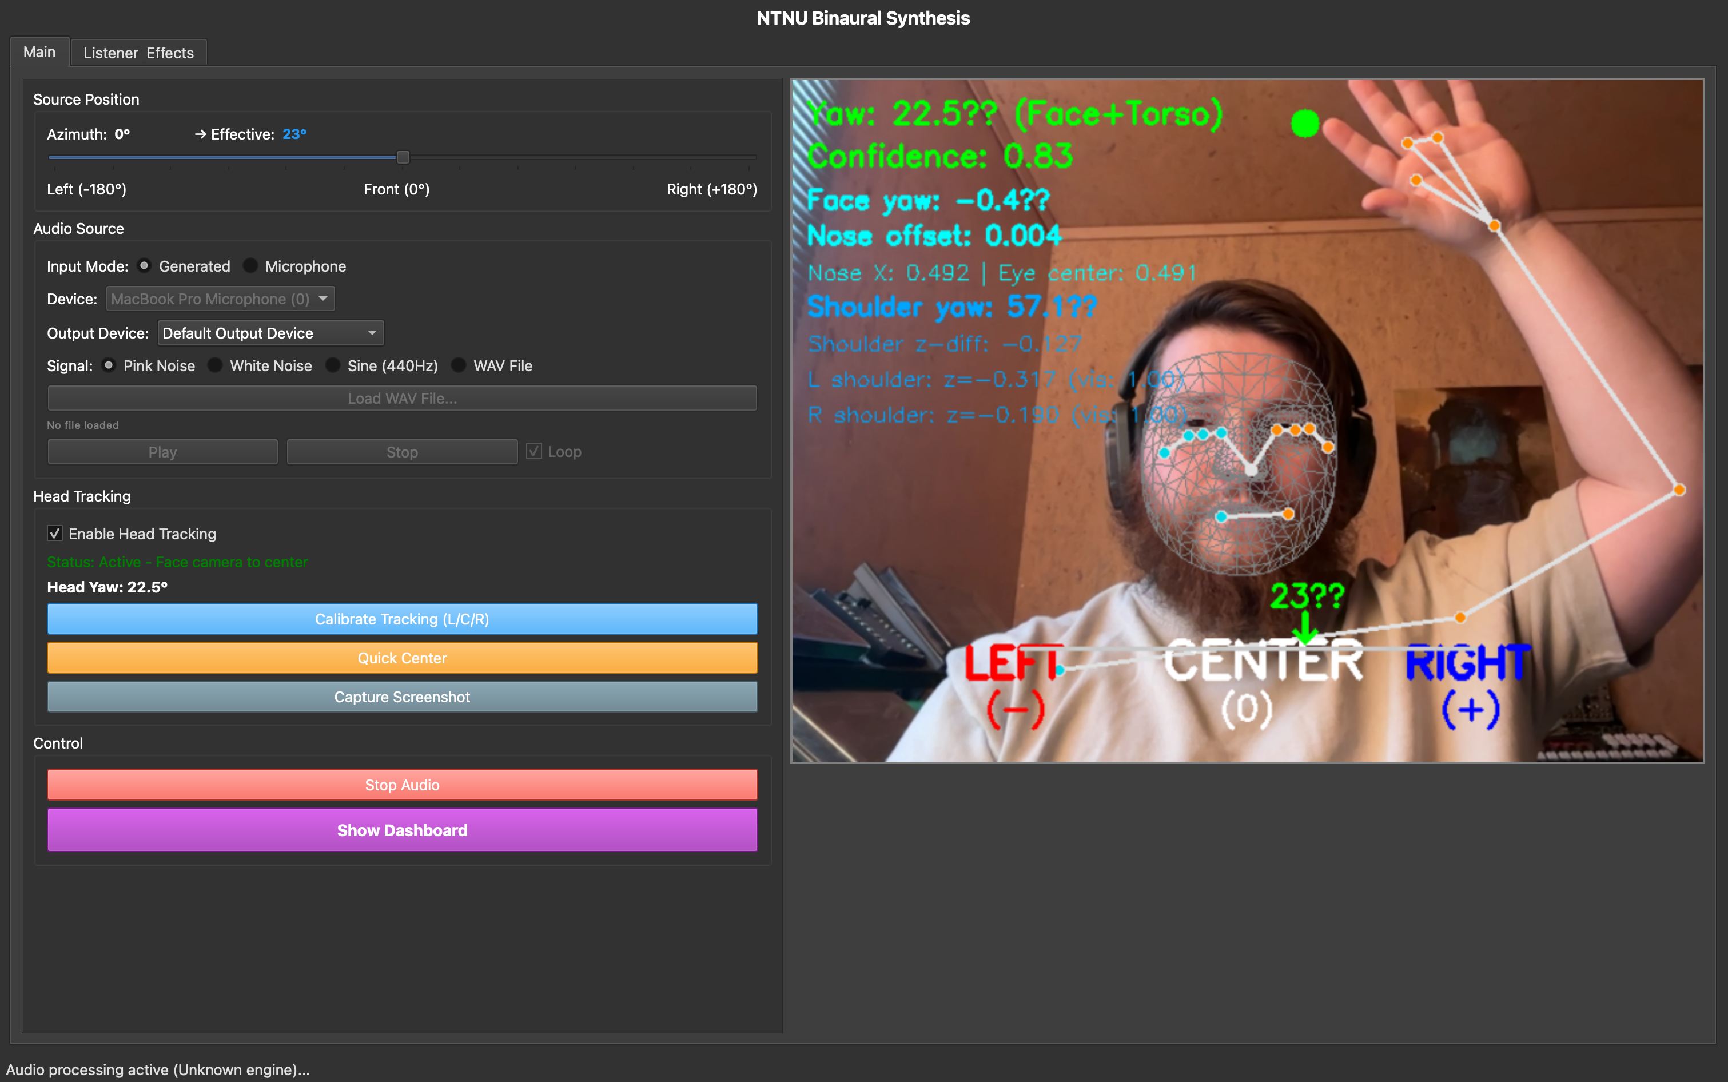Screen dimensions: 1728x1082
Task: Open the microphone Device dropdown
Action: pos(220,299)
